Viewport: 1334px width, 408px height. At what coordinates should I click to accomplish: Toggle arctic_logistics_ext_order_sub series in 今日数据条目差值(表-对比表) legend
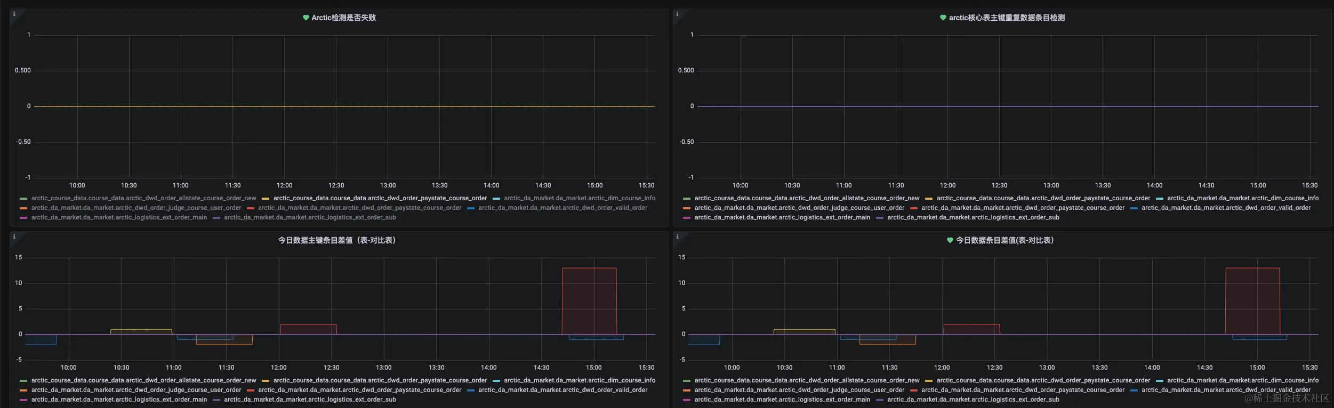pyautogui.click(x=973, y=399)
